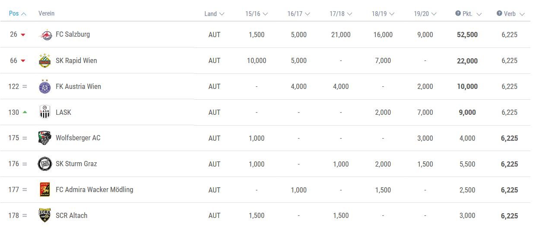Click the FC Salzburg club crest
The image size is (533, 227).
tap(45, 35)
